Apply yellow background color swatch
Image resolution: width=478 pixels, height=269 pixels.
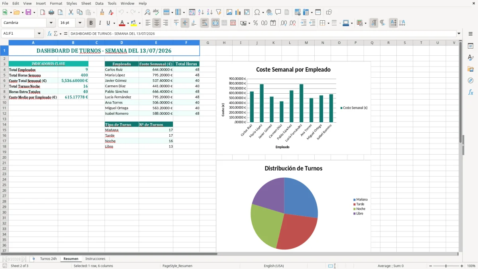pyautogui.click(x=134, y=23)
